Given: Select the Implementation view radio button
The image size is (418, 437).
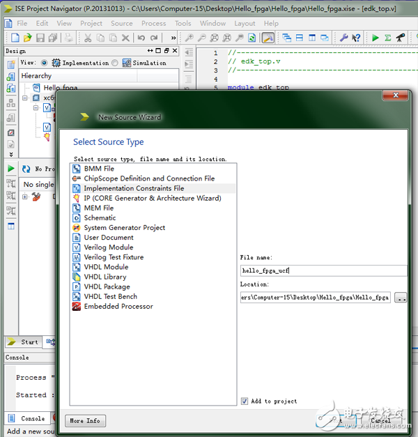Looking at the screenshot, I should pyautogui.click(x=45, y=63).
